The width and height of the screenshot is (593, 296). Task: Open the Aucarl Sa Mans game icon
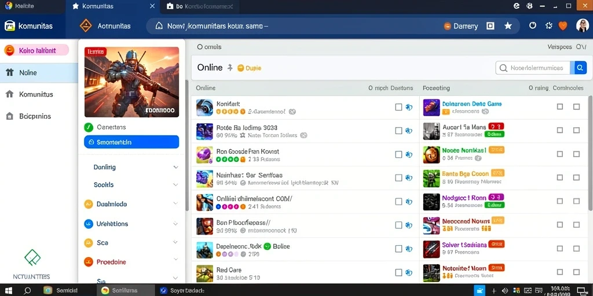click(x=431, y=131)
